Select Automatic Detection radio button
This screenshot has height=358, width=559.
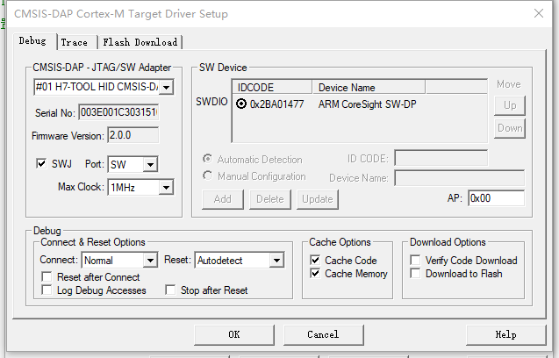207,159
